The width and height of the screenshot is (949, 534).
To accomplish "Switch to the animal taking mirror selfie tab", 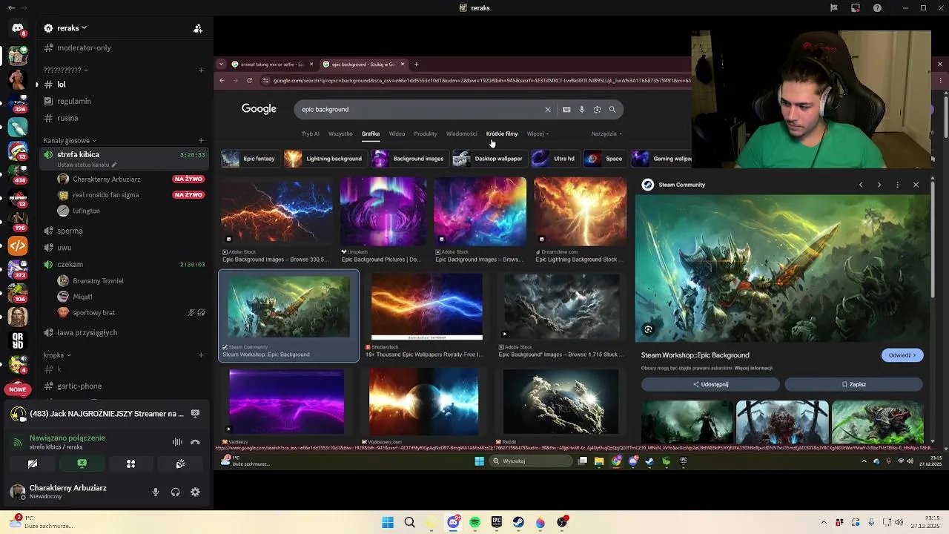I will 271,64.
